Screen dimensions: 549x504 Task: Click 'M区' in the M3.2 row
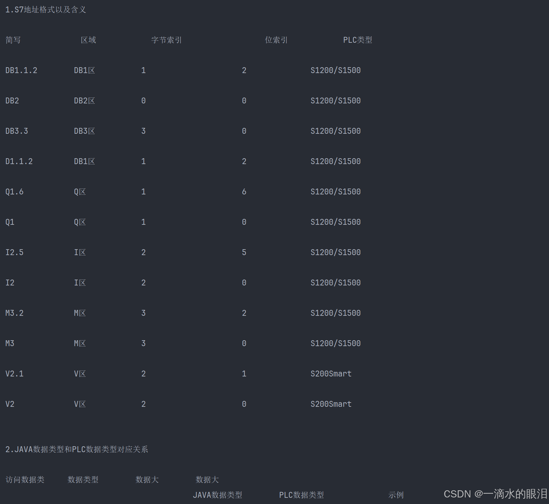80,313
